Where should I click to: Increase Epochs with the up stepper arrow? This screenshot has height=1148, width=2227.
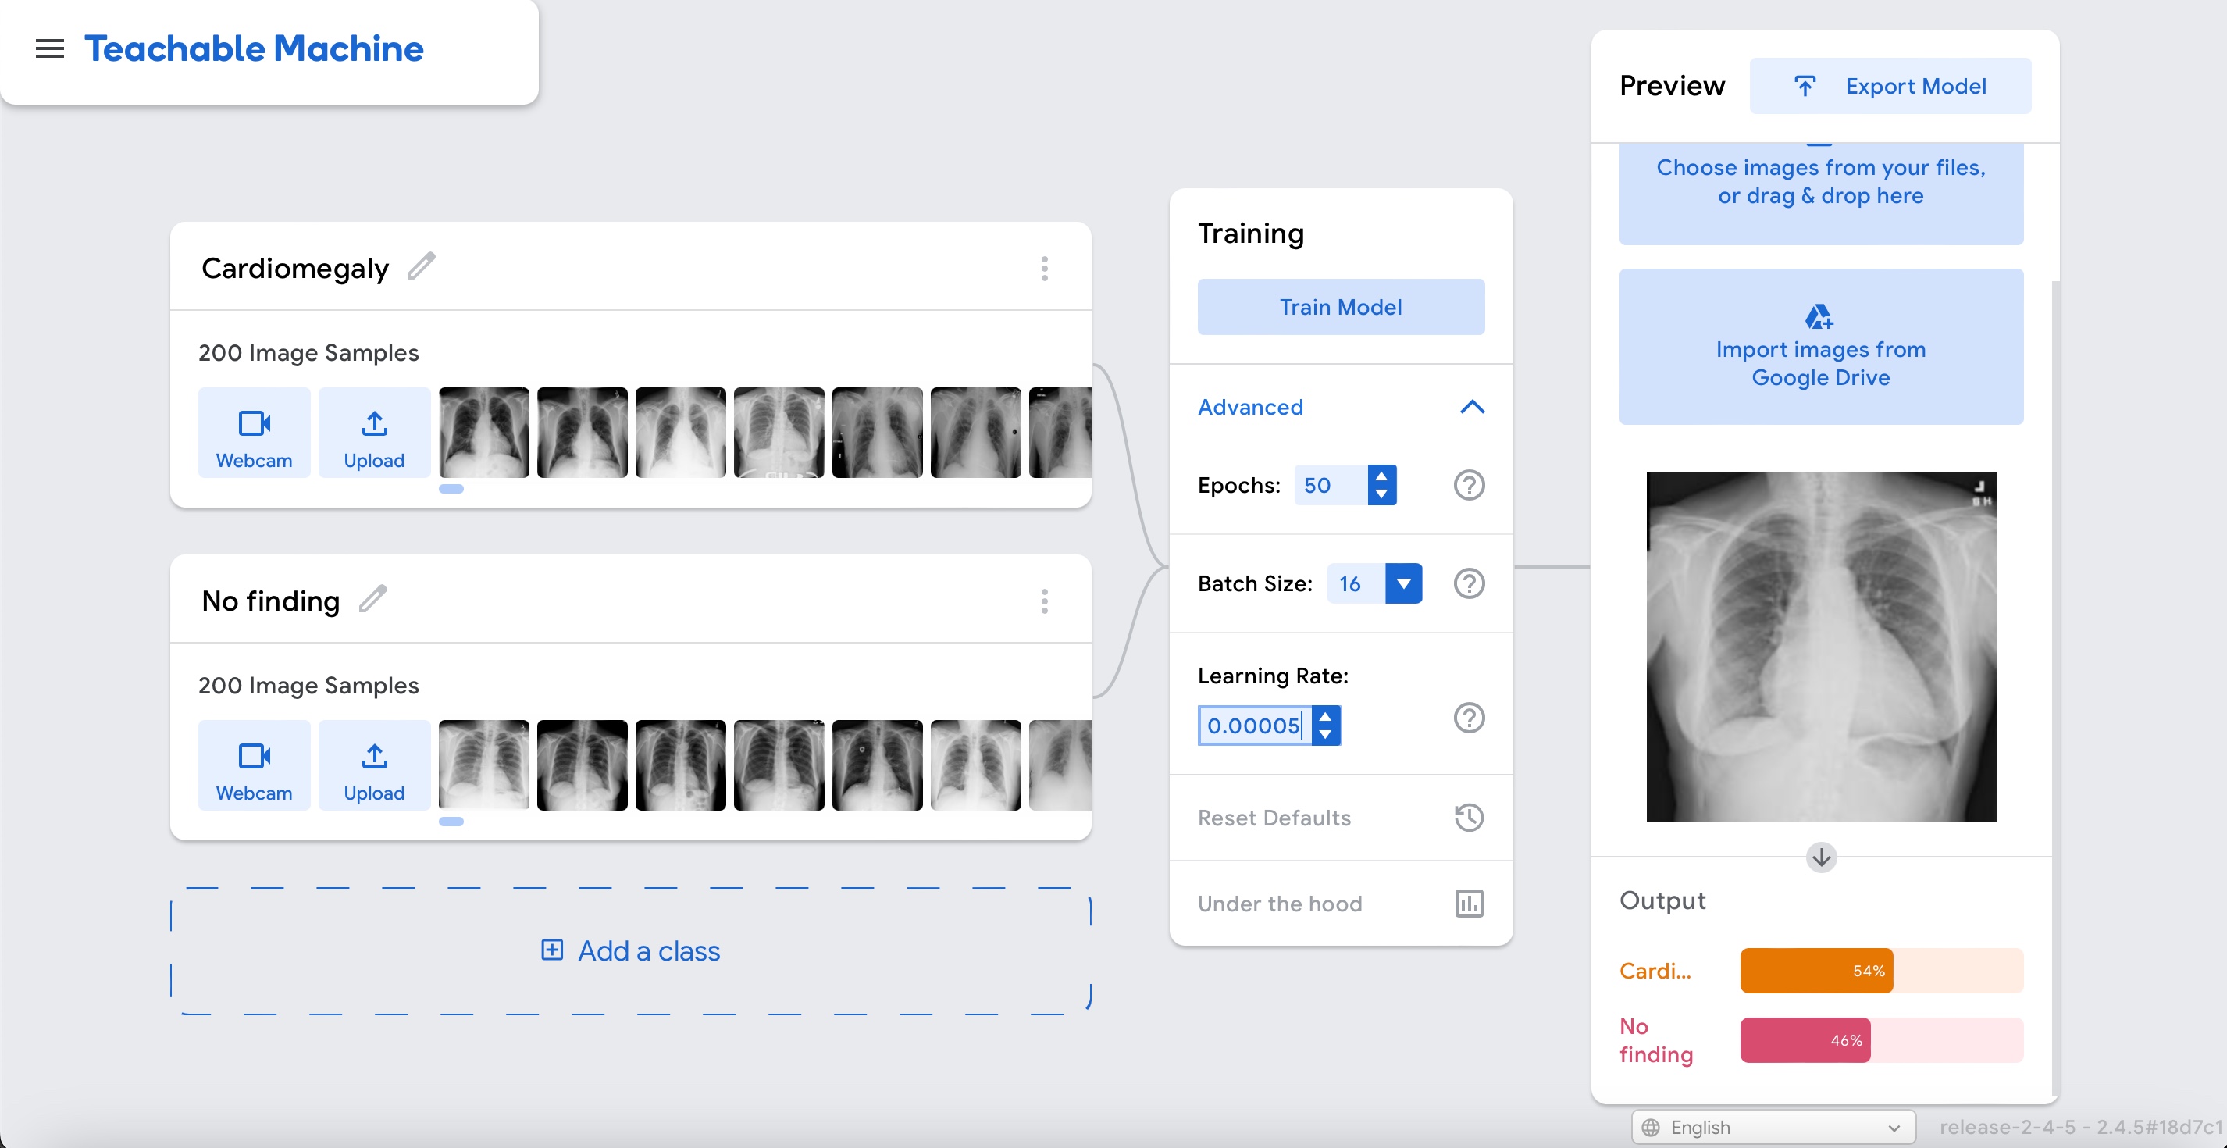[1381, 476]
